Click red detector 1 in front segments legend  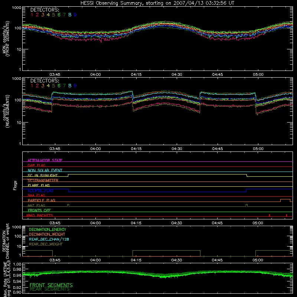(32, 15)
